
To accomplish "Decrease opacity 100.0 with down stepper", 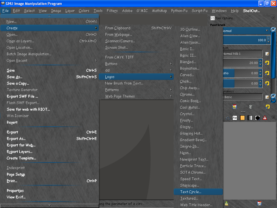I will (269, 42).
